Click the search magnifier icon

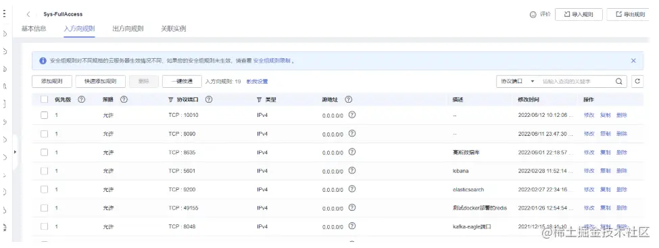pyautogui.click(x=618, y=82)
